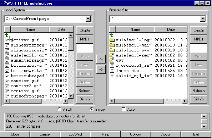Click the local list horizontal scroll right arrow
Viewport: 212px width, 138px height.
pos(66,101)
